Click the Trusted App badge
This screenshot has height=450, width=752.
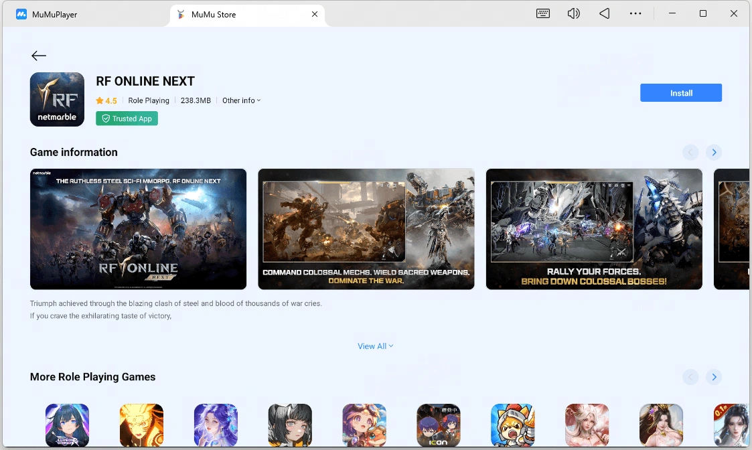click(127, 119)
